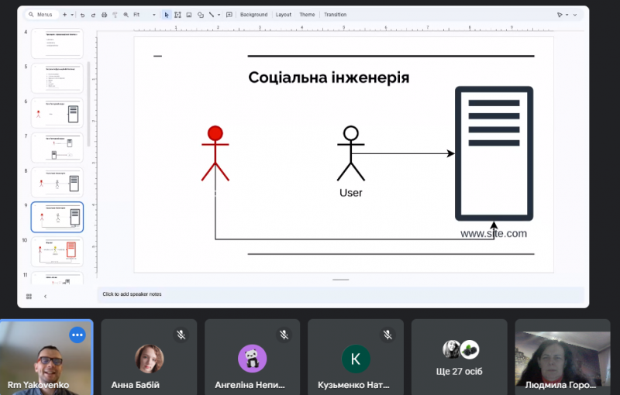Click the filmstrip vertical scrollbar
Screen dimensions: 620x395
point(88,104)
